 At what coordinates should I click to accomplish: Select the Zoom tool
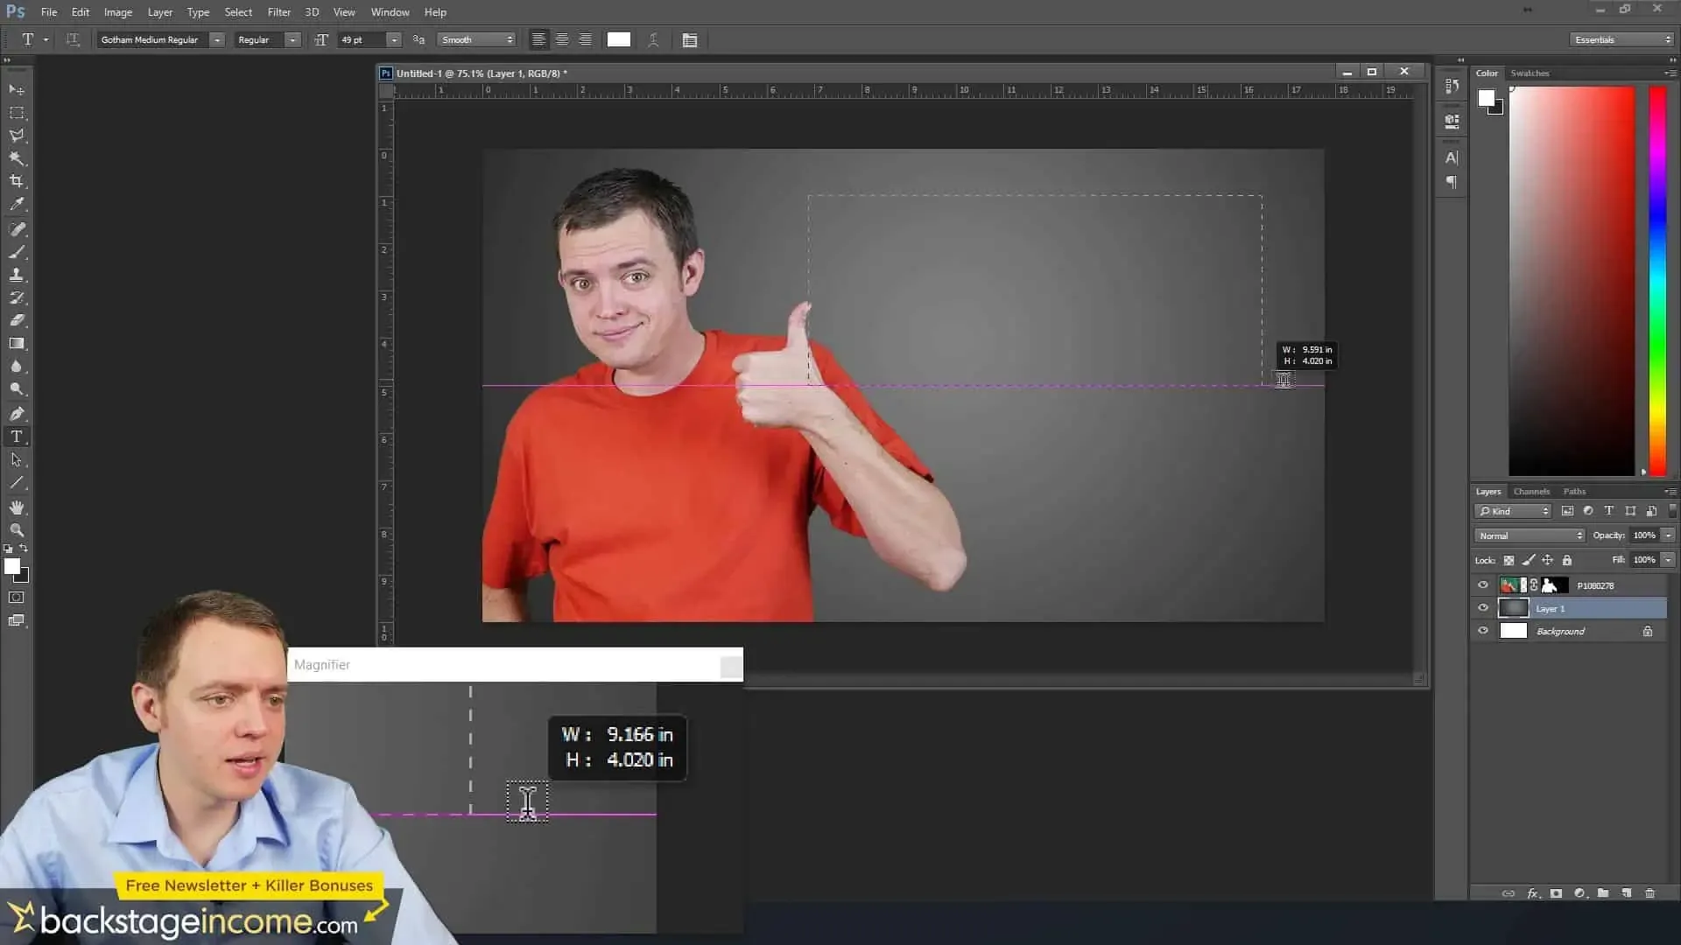[x=16, y=530]
